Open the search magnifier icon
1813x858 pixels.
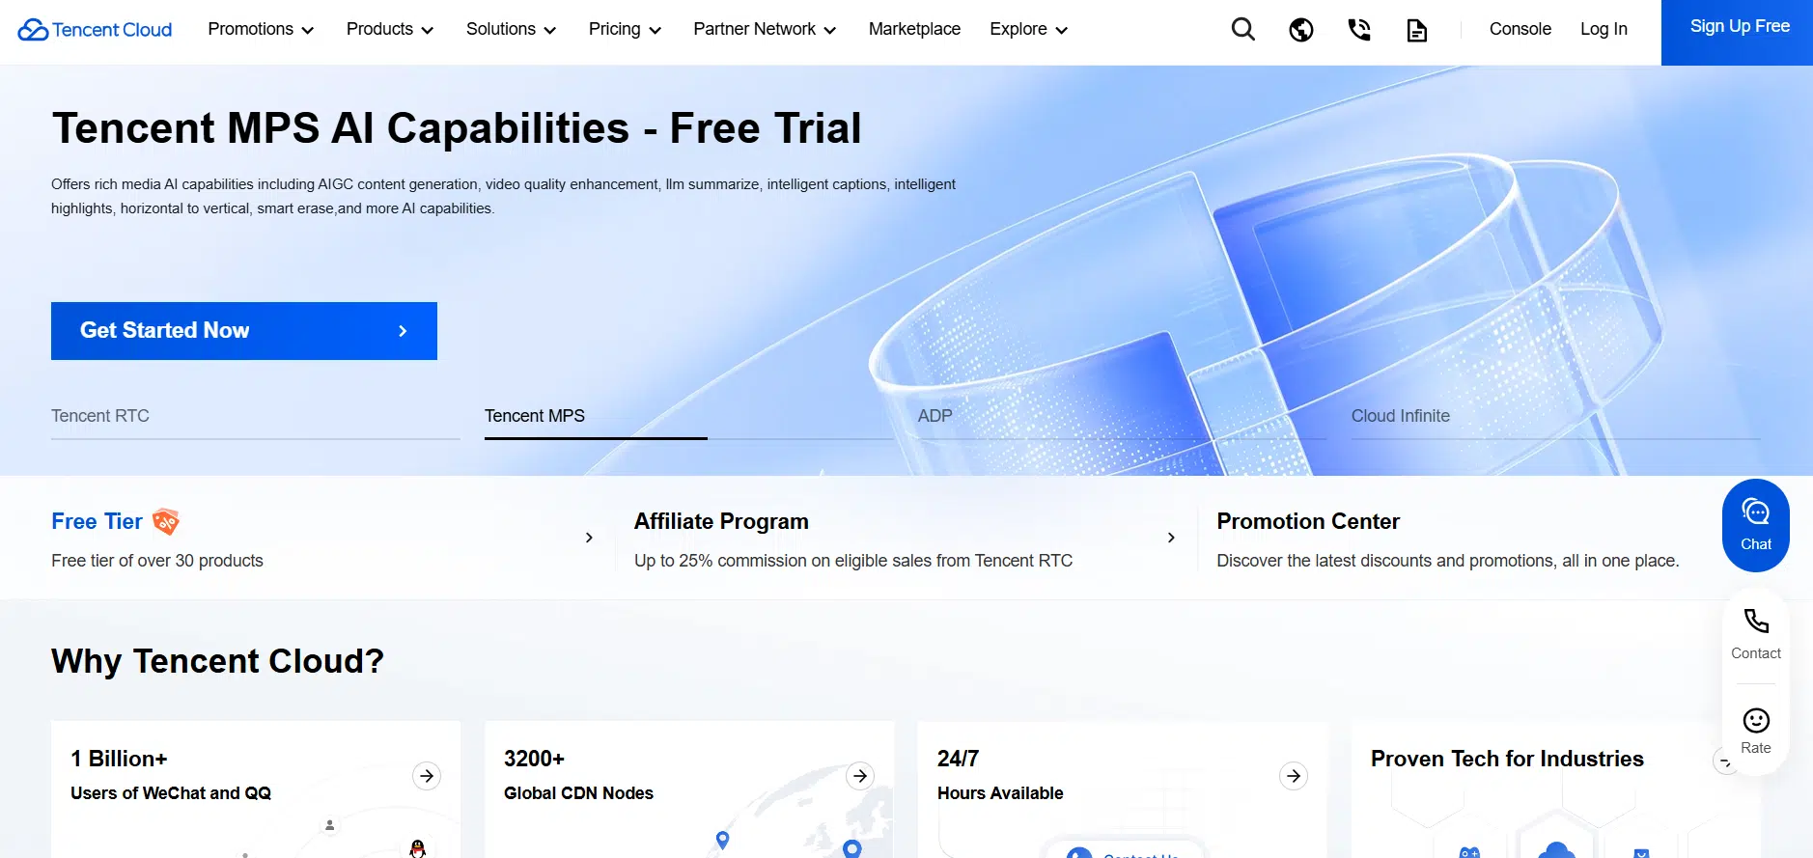click(x=1242, y=30)
